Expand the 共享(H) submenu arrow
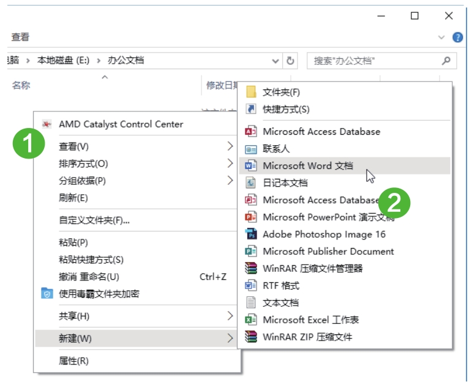Image resolution: width=472 pixels, height=387 pixels. pos(230,315)
